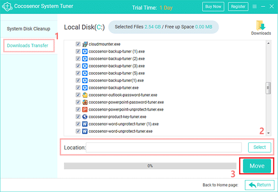Select the Downloads Transfer tab
This screenshot has height=192, width=278.
(29, 45)
